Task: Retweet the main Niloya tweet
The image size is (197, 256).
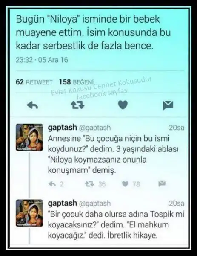Action: 78,105
